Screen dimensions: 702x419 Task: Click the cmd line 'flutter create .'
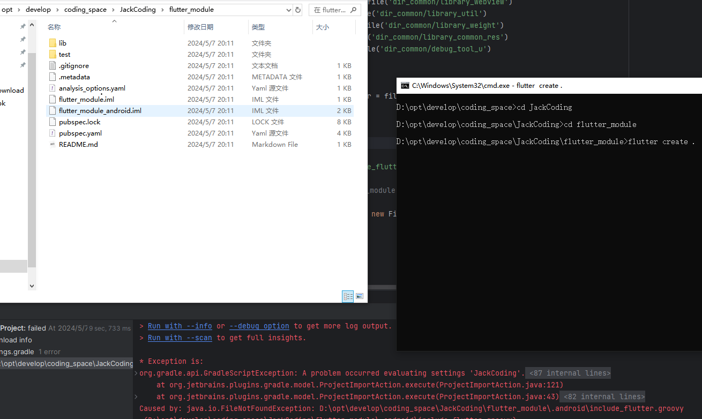click(662, 141)
